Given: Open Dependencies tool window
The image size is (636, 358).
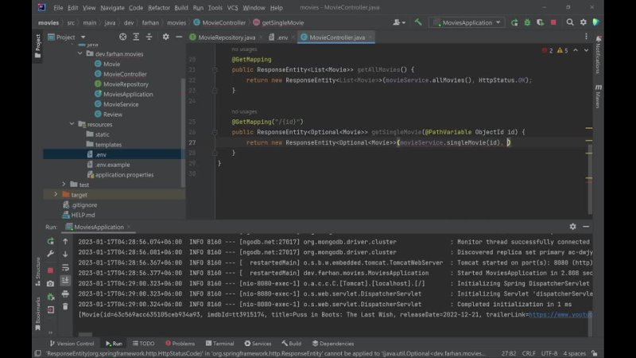Looking at the screenshot, I should click(332, 344).
